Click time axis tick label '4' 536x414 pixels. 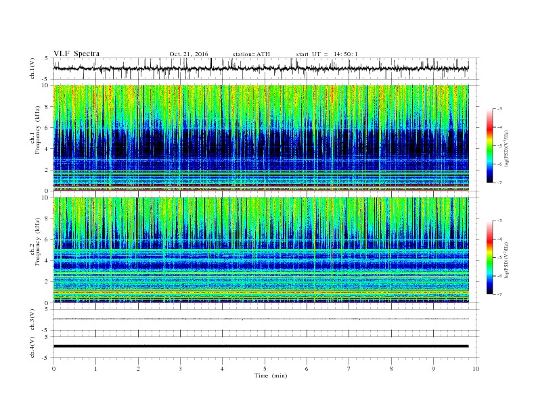[x=222, y=369]
